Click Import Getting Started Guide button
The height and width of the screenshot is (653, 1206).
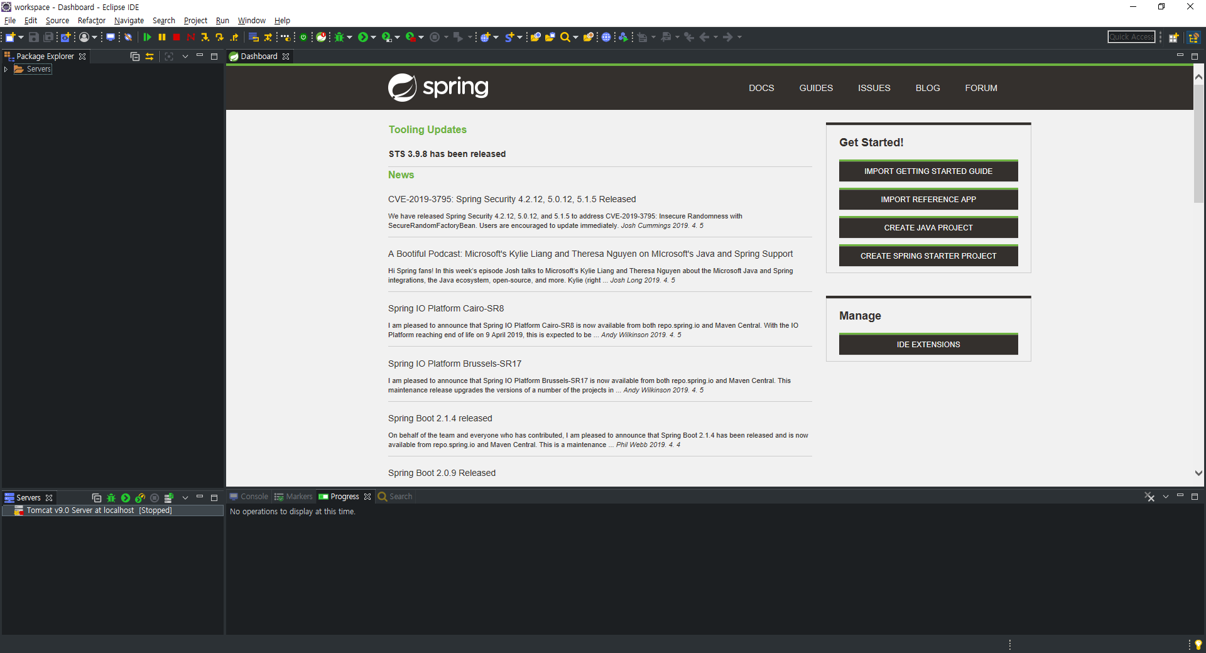[x=928, y=171]
